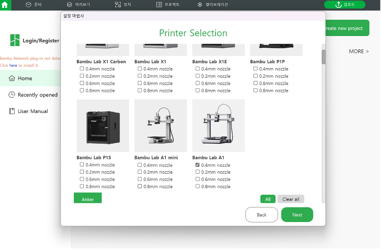Image resolution: width=381 pixels, height=250 pixels.
Task: Select Recently opened in sidebar
Action: 33,95
